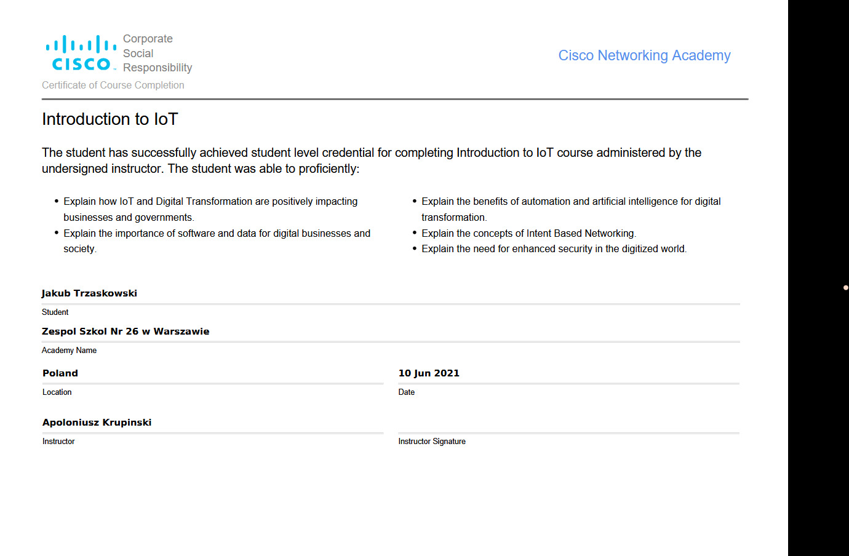
Task: Click the Certificate of Course Completion label
Action: pyautogui.click(x=113, y=85)
